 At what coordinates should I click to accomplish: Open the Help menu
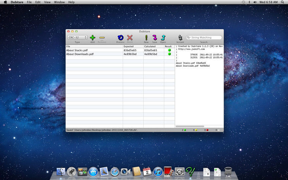pyautogui.click(x=71, y=2)
